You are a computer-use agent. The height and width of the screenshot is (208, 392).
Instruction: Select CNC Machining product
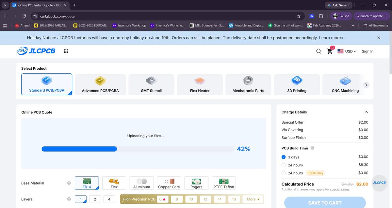pos(345,85)
